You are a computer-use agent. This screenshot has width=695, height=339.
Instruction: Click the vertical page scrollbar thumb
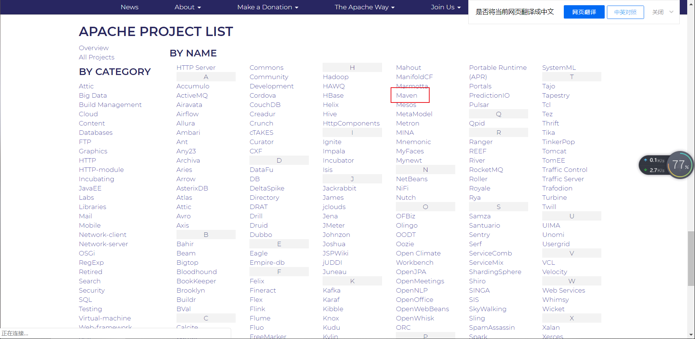click(691, 258)
